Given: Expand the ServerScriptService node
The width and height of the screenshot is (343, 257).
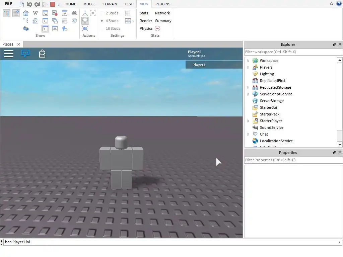Looking at the screenshot, I should tap(248, 94).
